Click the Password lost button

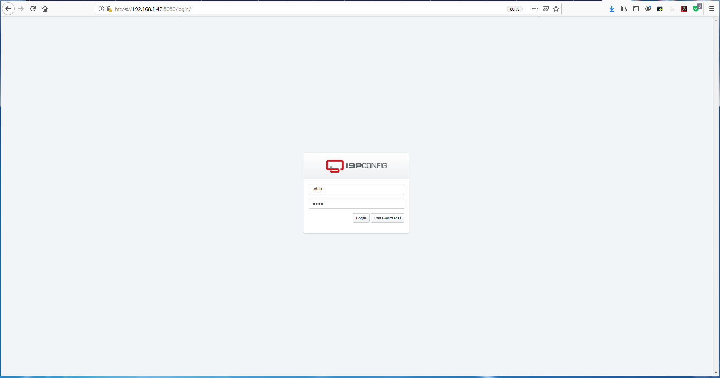(387, 218)
